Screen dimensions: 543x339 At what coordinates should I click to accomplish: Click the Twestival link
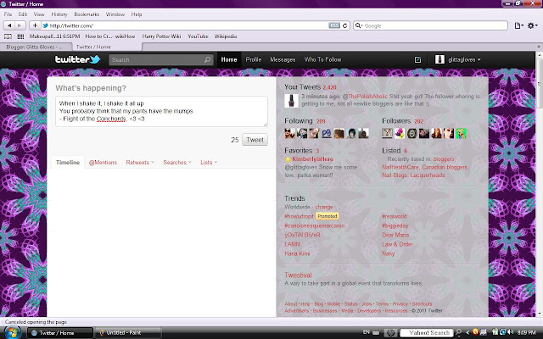point(298,275)
